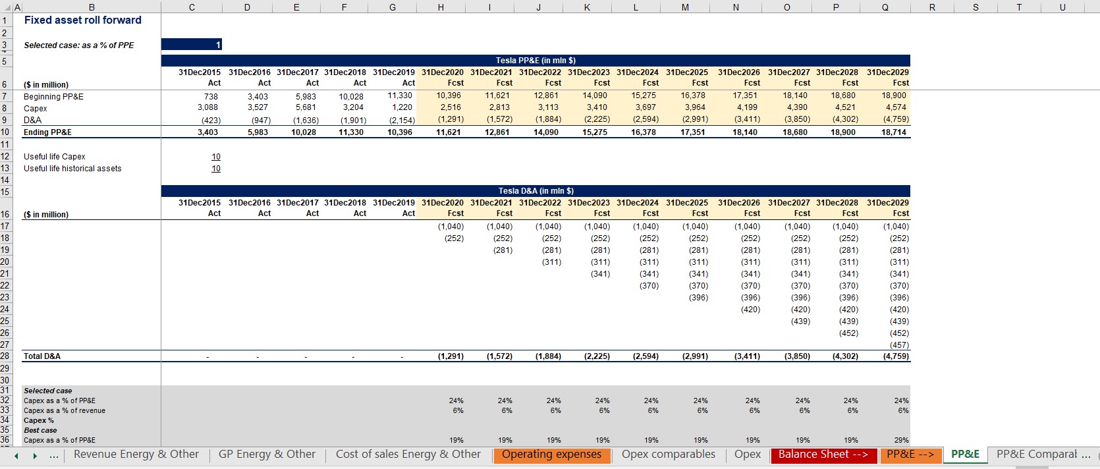Image resolution: width=1100 pixels, height=469 pixels.
Task: Select the 31Dec2026 header in the D&A table
Action: [x=739, y=203]
